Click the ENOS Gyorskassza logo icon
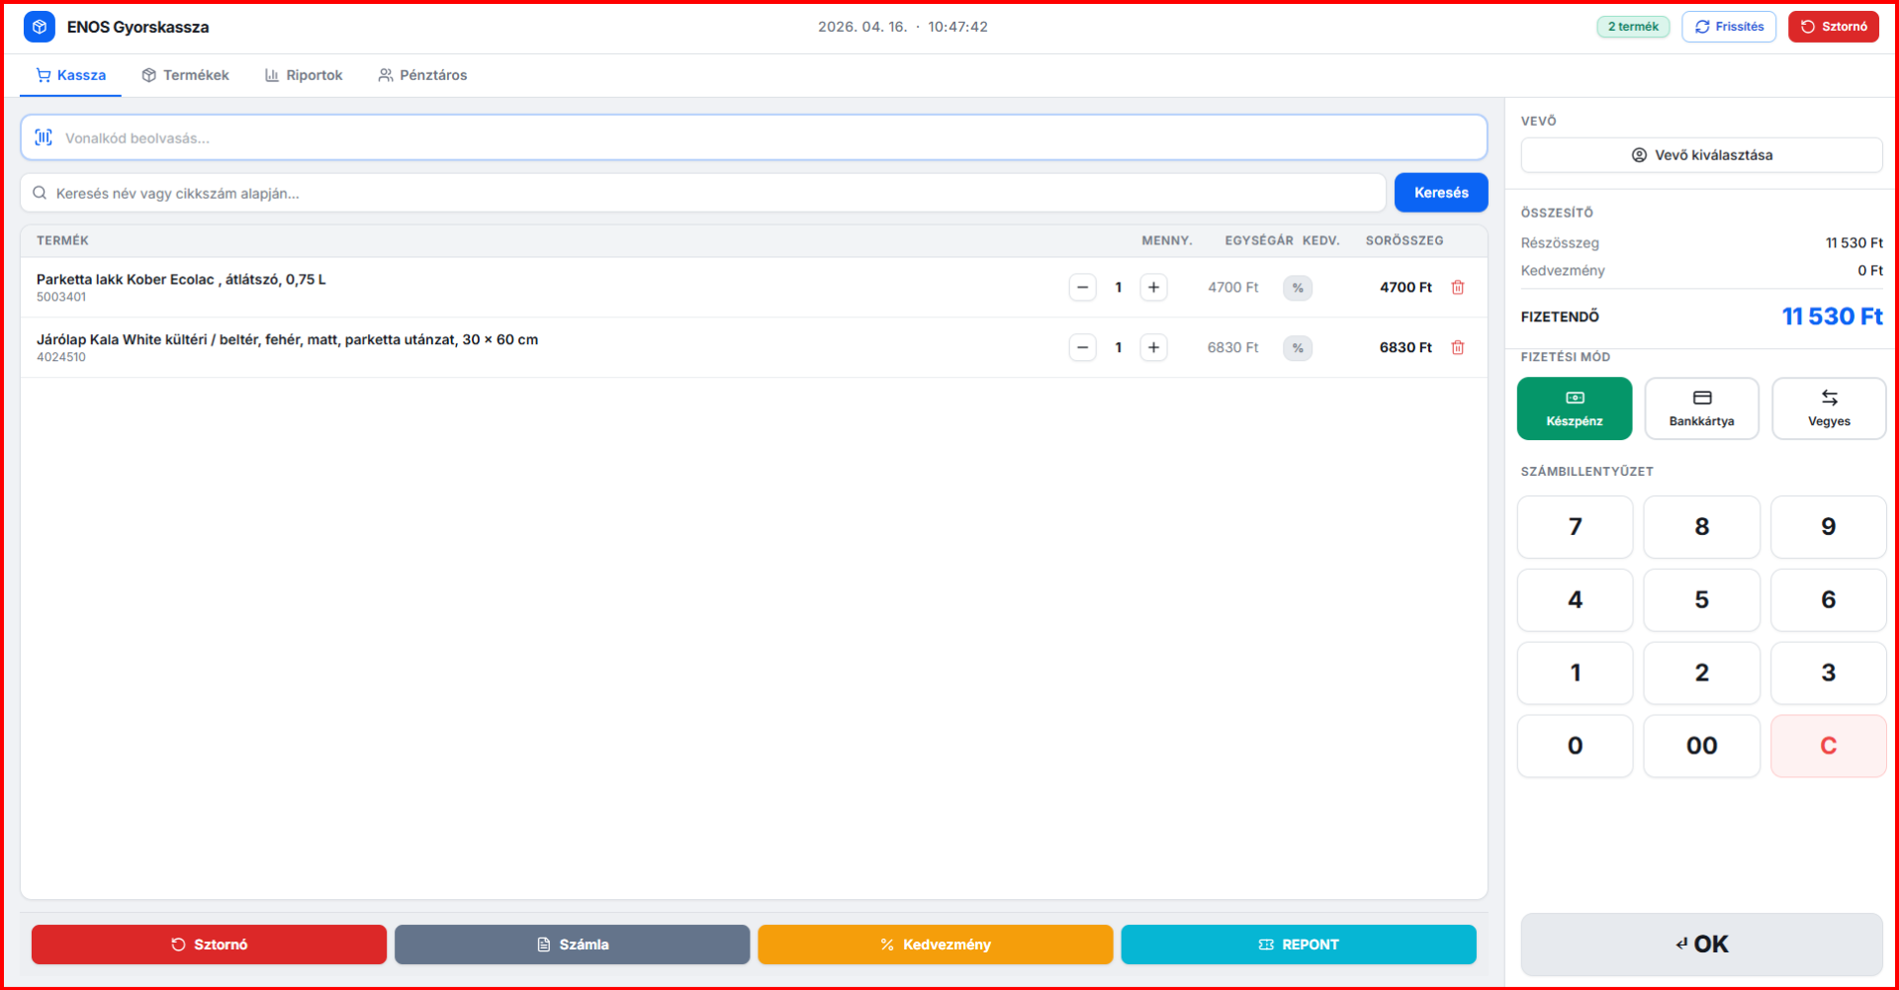Viewport: 1899px width, 990px height. coord(40,27)
